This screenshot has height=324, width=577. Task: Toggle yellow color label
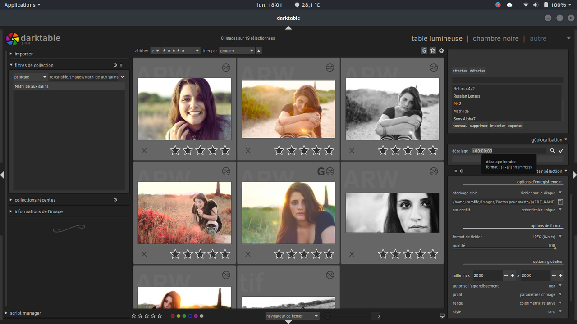tap(179, 316)
